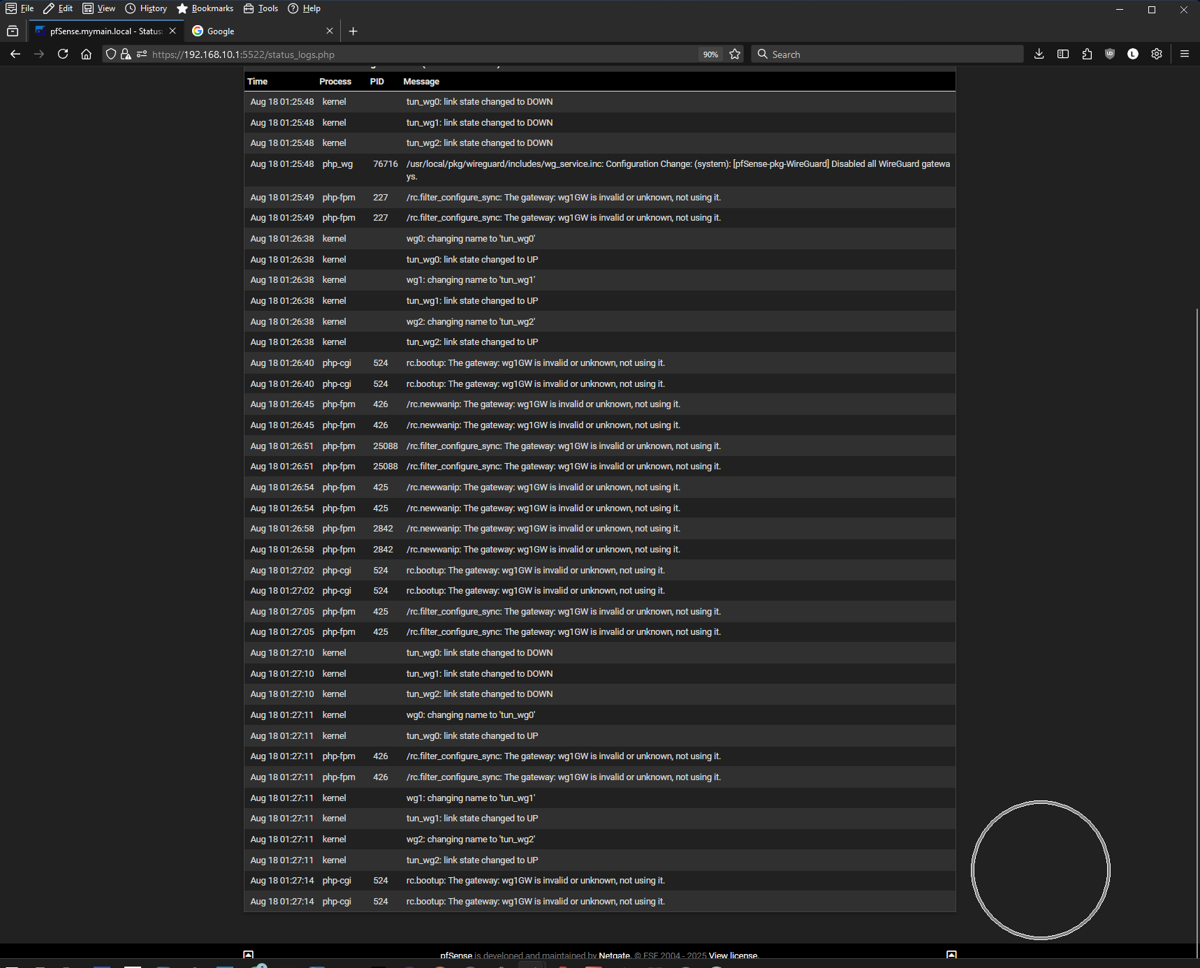1200x968 pixels.
Task: Open the hamburger application menu
Action: (1185, 54)
